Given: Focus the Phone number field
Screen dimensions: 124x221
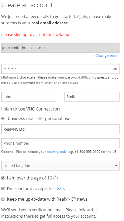Looking at the screenshot, I should coord(60,143).
